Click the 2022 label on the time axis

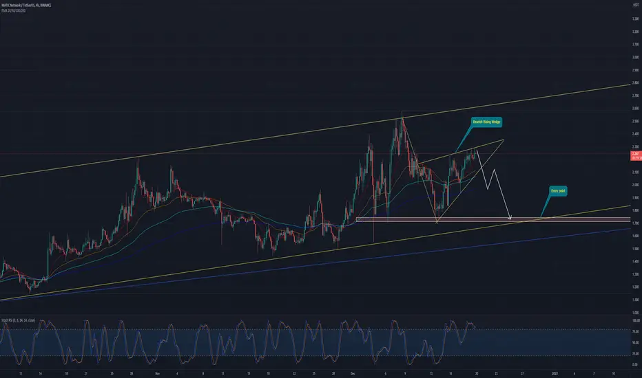555,373
